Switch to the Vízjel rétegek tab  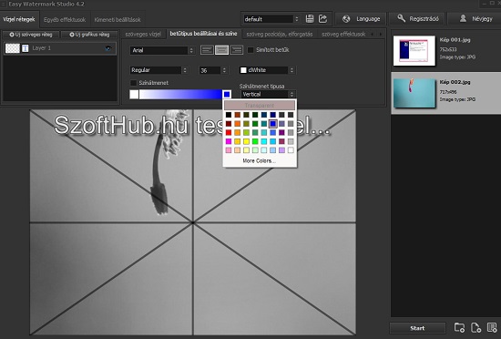pos(19,19)
